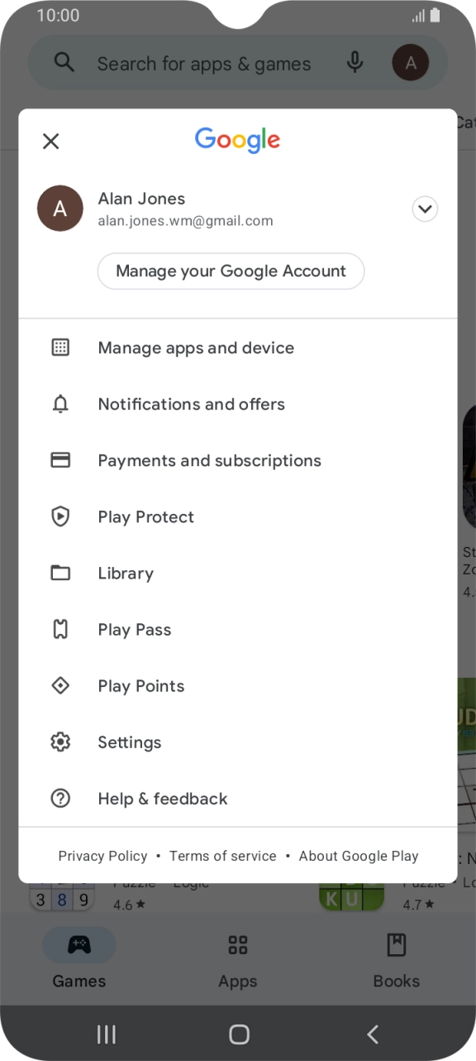Open Help & feedback
Viewport: 476px width, 1061px height.
pos(163,798)
